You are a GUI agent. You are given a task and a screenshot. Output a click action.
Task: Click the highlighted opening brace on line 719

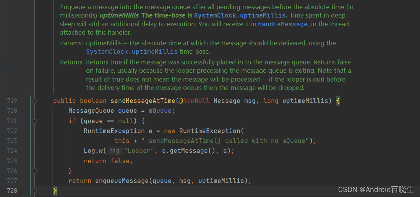[x=338, y=101]
